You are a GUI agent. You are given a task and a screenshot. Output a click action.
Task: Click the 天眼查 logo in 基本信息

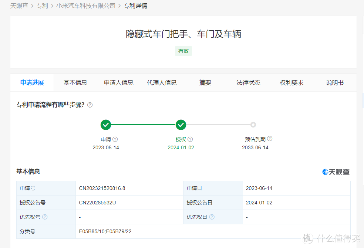coord(336,172)
